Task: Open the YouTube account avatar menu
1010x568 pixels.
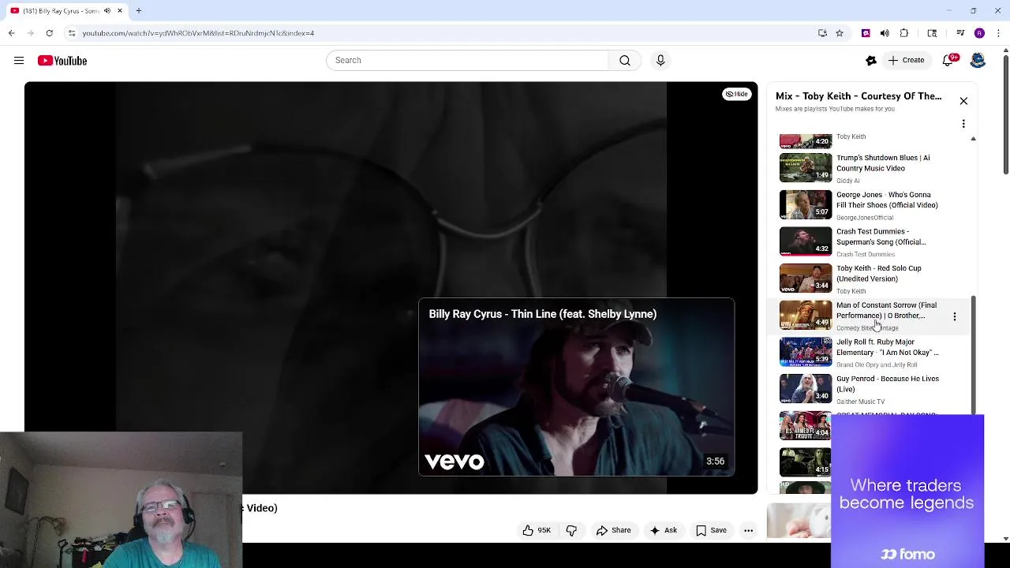Action: click(978, 61)
